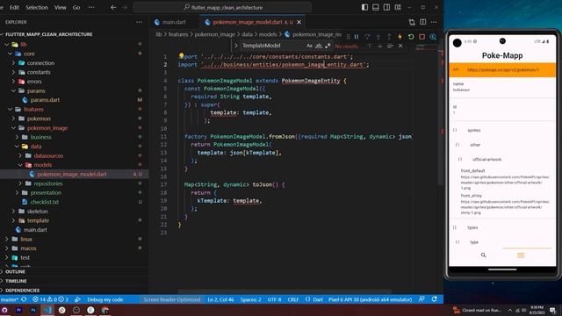The image size is (562, 316).
Task: Click the debug Step Over icon
Action: point(367,37)
